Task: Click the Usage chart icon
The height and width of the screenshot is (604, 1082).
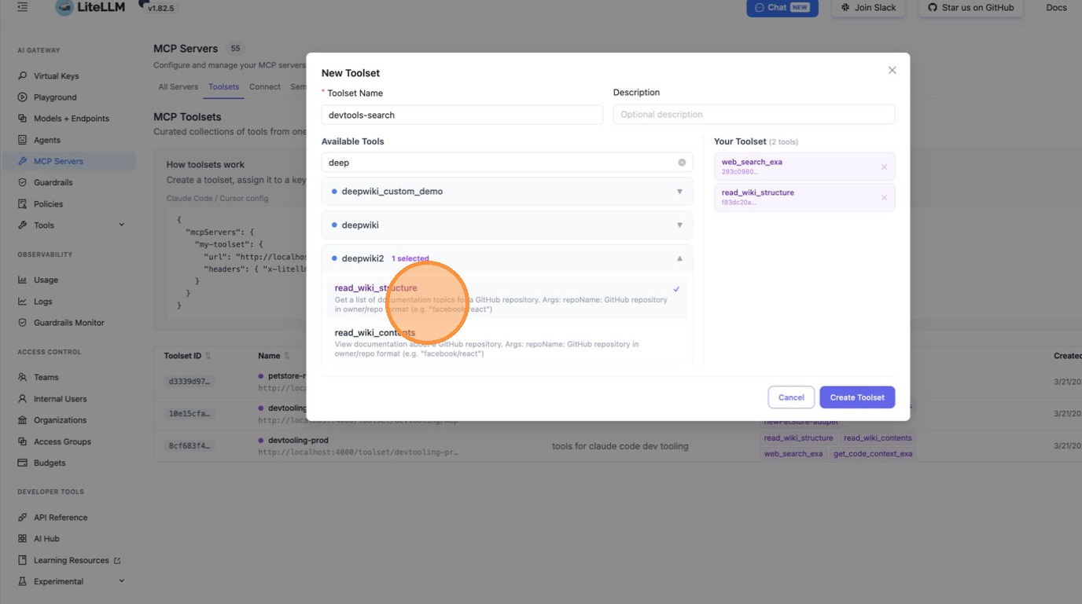Action: point(22,280)
